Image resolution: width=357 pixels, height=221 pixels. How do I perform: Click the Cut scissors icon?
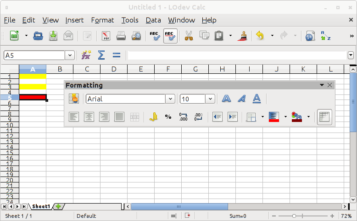click(189, 36)
